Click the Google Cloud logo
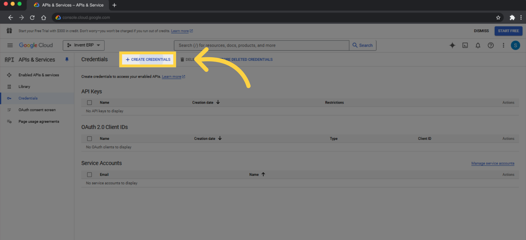526x240 pixels. click(x=36, y=45)
